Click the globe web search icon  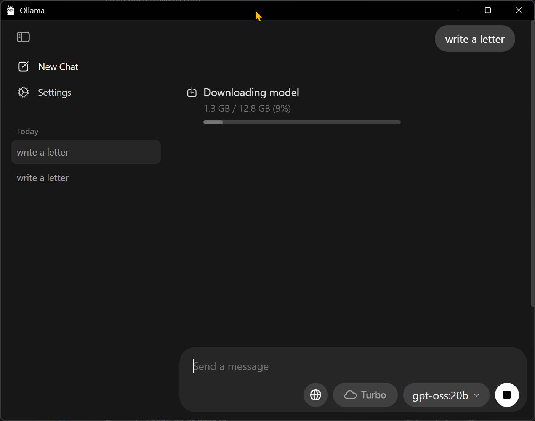[x=316, y=395]
